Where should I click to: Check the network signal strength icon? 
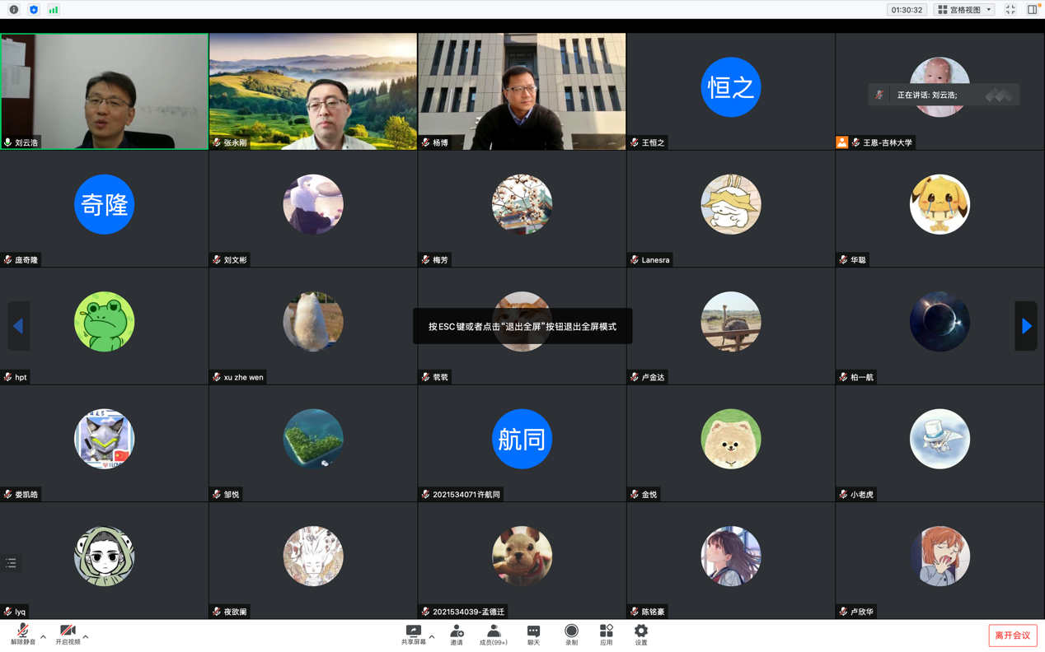pos(54,10)
